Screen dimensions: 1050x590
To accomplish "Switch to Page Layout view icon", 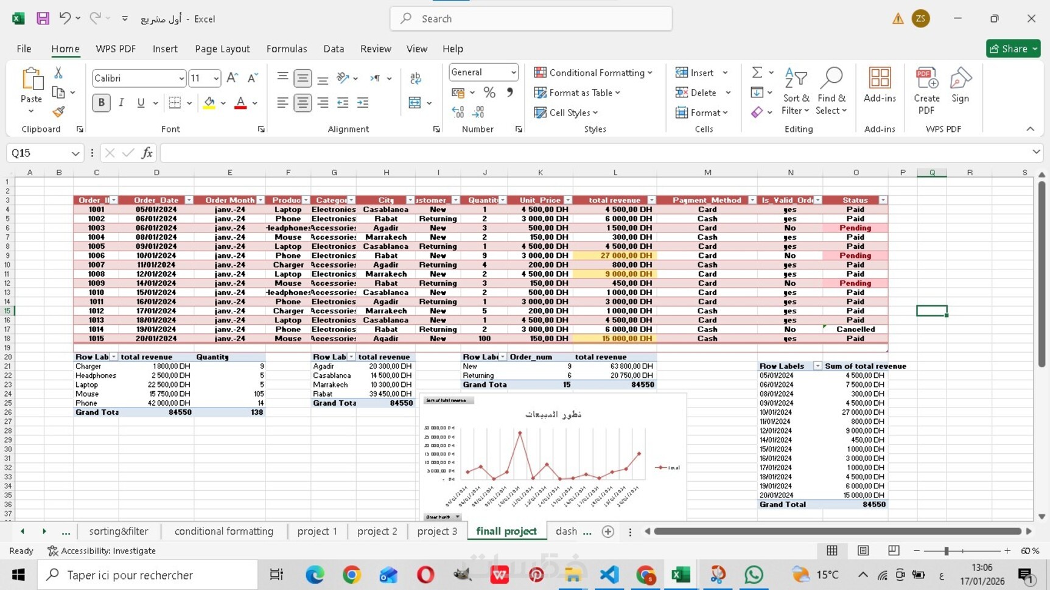I will [863, 550].
